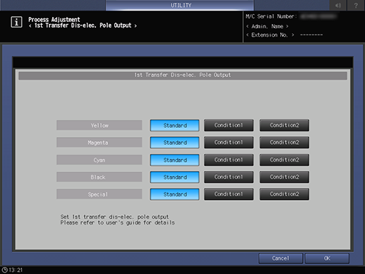Viewport: 365px width, 274px height.
Task: Click the Admin. Name label
Action: (267, 26)
